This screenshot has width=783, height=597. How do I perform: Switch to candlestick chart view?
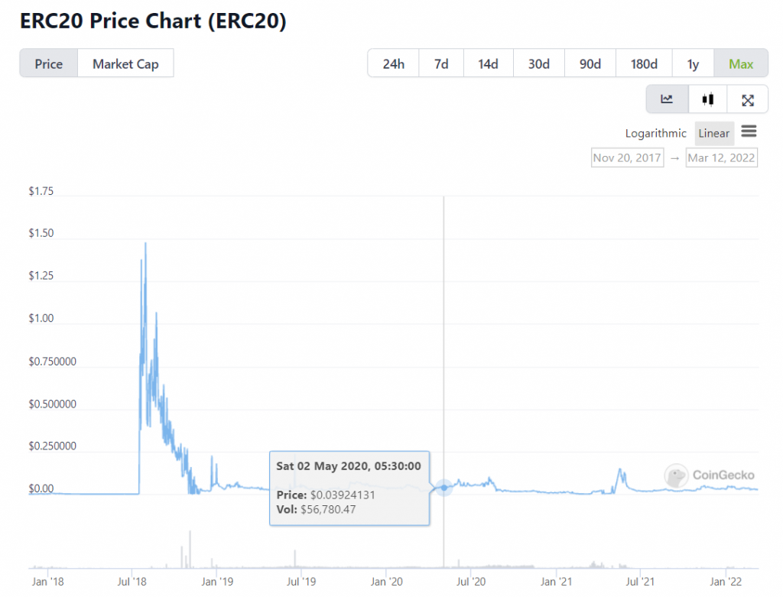(x=707, y=99)
